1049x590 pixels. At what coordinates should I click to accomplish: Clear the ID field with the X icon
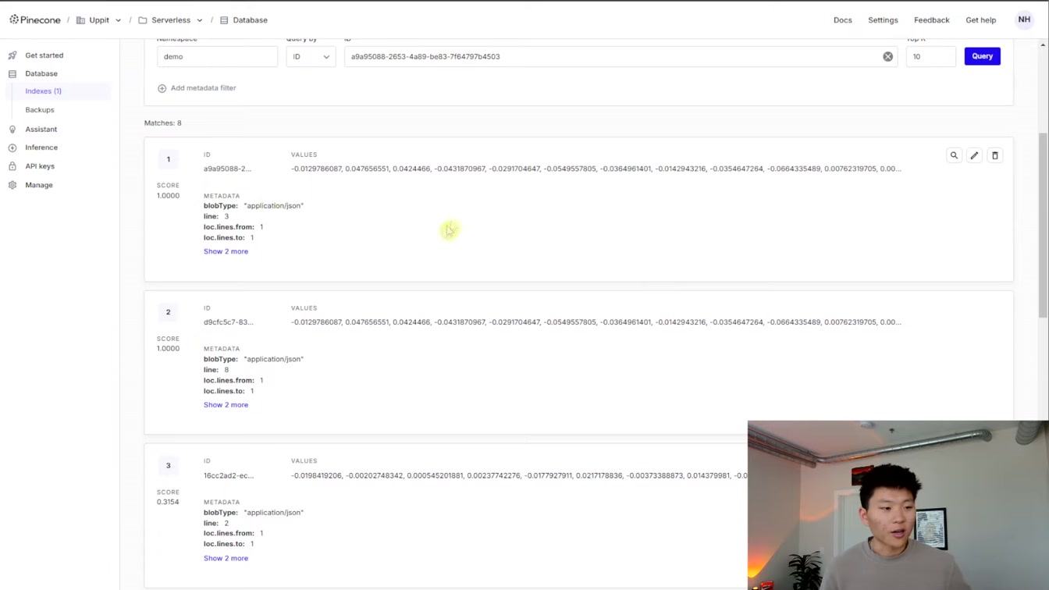[x=887, y=56]
